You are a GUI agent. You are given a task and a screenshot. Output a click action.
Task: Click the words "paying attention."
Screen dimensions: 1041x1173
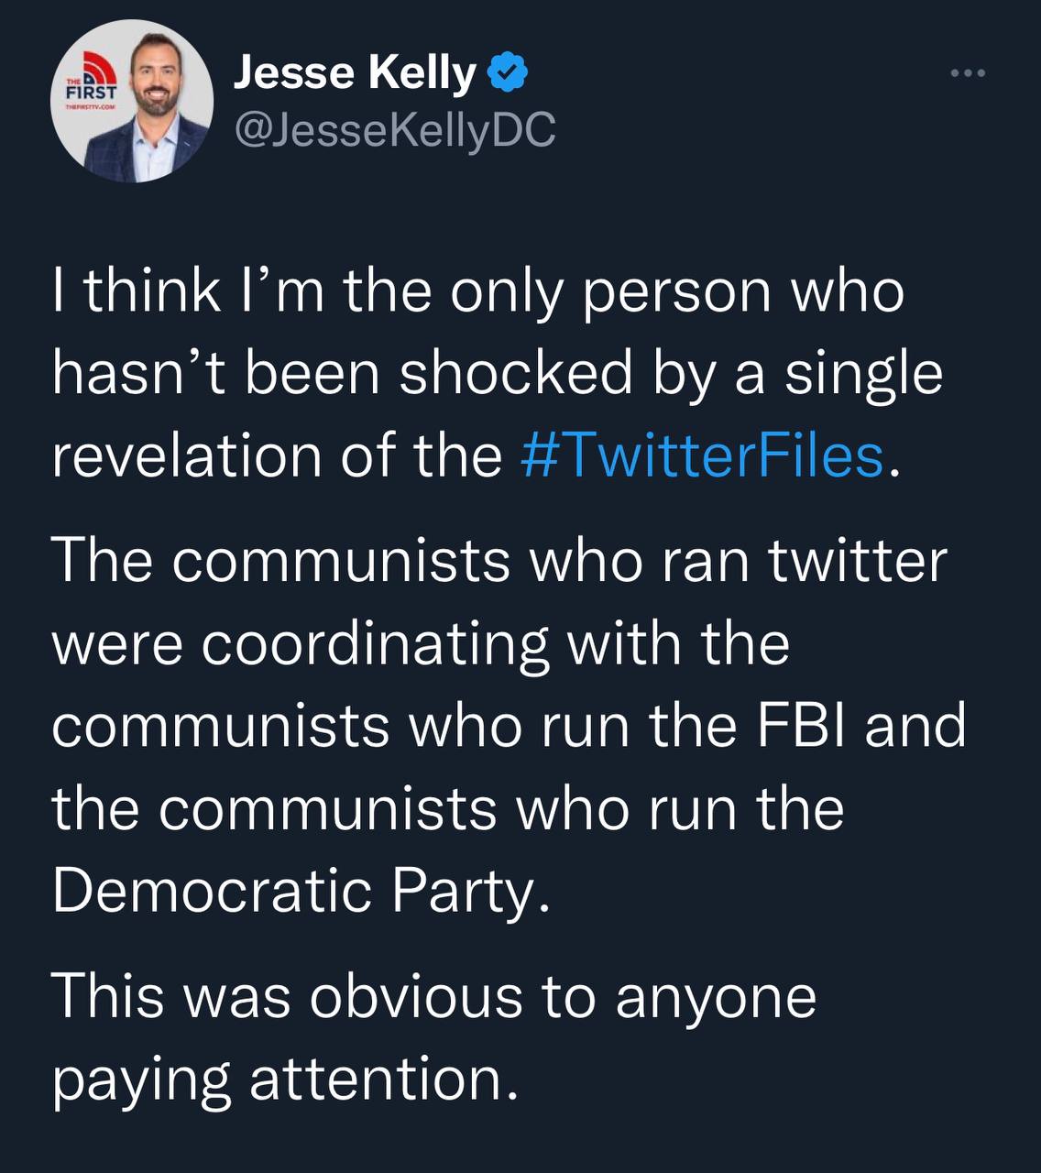[285, 1079]
